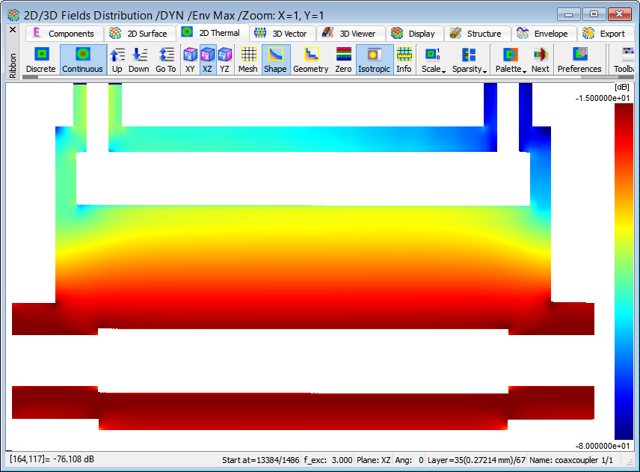Screen dimensions: 640x472
Task: Toggle the Isotropic scaling option
Action: [374, 60]
